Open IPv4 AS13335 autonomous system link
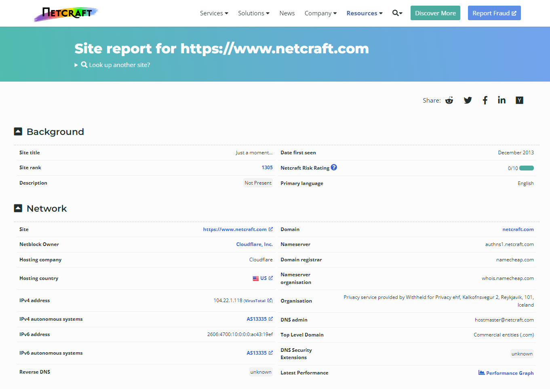 click(x=260, y=319)
